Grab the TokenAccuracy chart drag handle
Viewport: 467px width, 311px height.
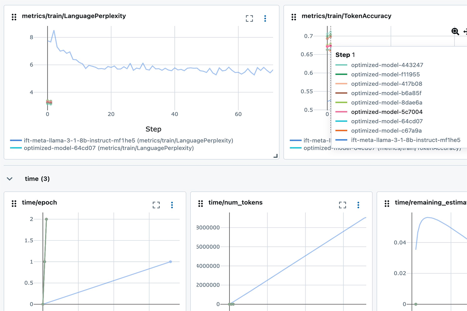[x=294, y=17]
